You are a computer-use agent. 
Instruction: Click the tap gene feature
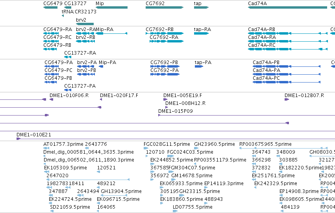click(x=201, y=7)
